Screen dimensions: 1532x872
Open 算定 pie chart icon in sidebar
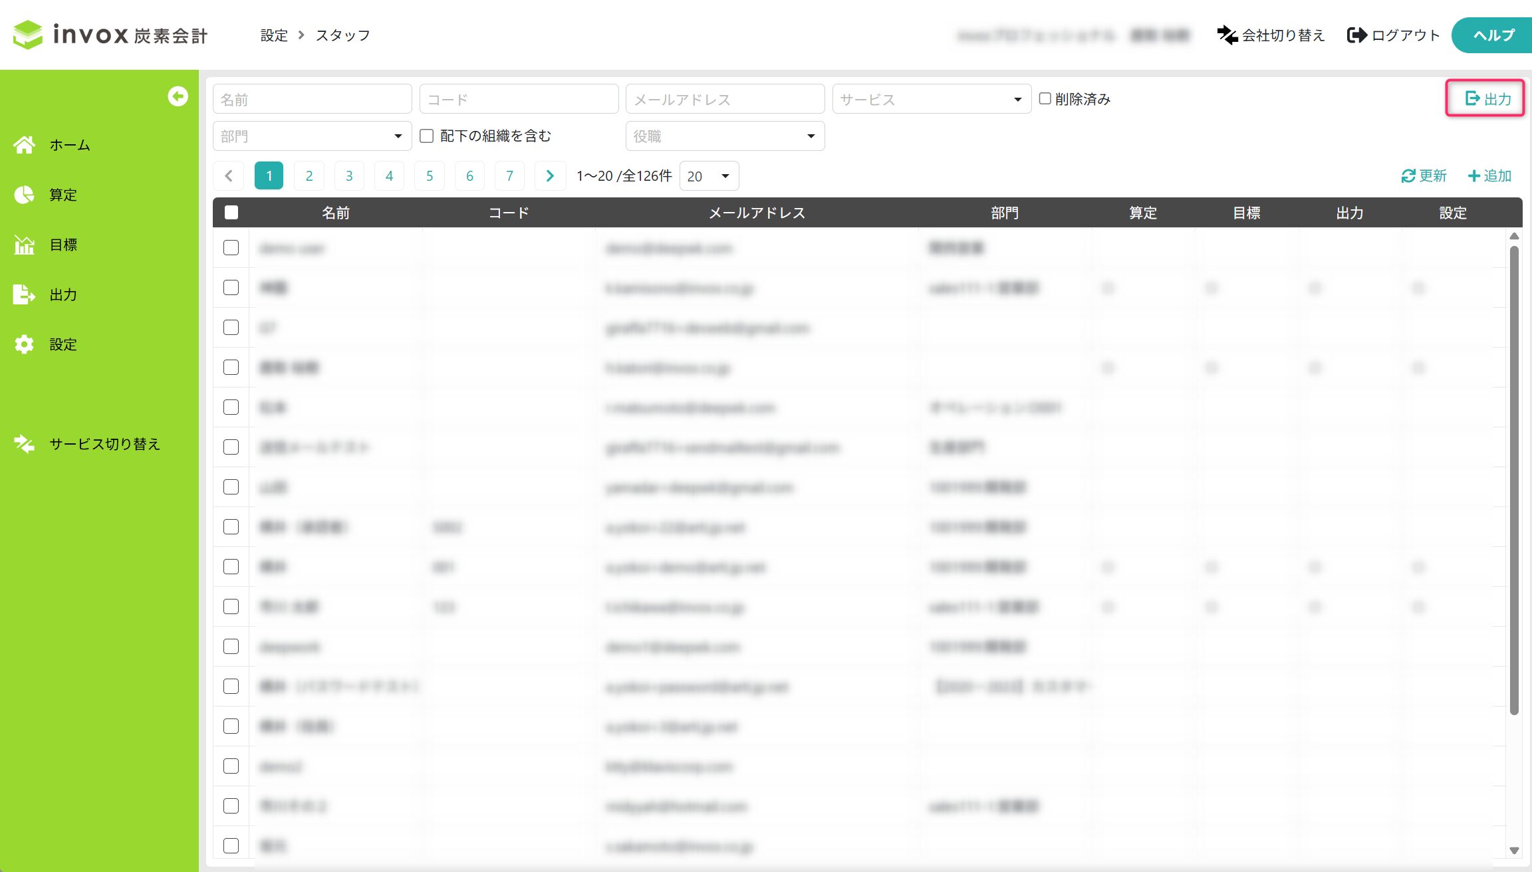coord(25,195)
